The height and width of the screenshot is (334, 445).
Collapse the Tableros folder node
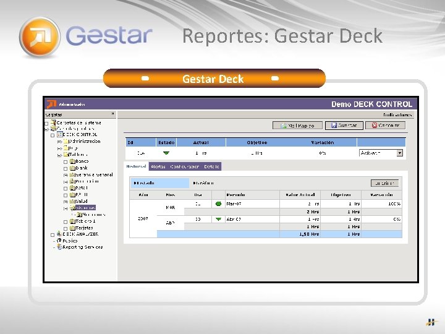[x=59, y=155]
